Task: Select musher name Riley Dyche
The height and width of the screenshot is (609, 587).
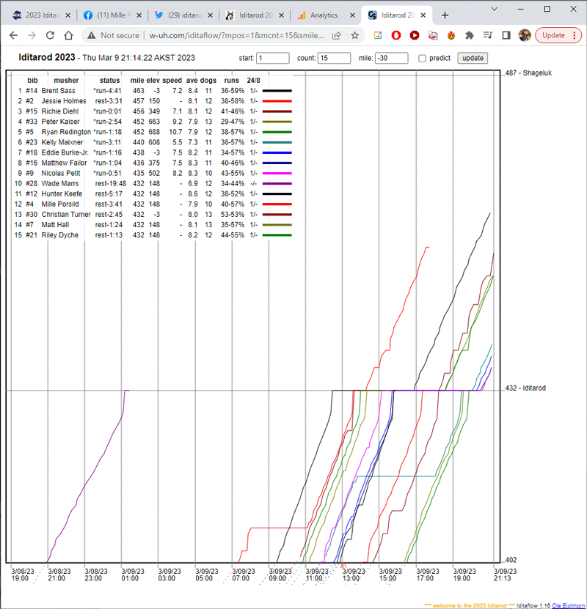Action: coord(60,235)
